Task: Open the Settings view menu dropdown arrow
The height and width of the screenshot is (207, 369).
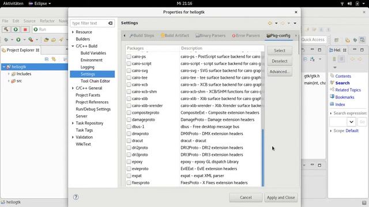Action: (x=295, y=23)
